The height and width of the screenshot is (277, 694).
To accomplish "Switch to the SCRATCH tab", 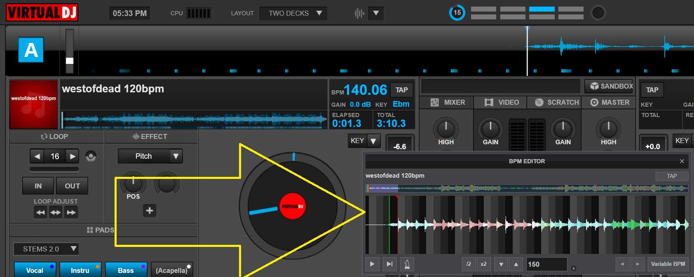I will coord(555,102).
